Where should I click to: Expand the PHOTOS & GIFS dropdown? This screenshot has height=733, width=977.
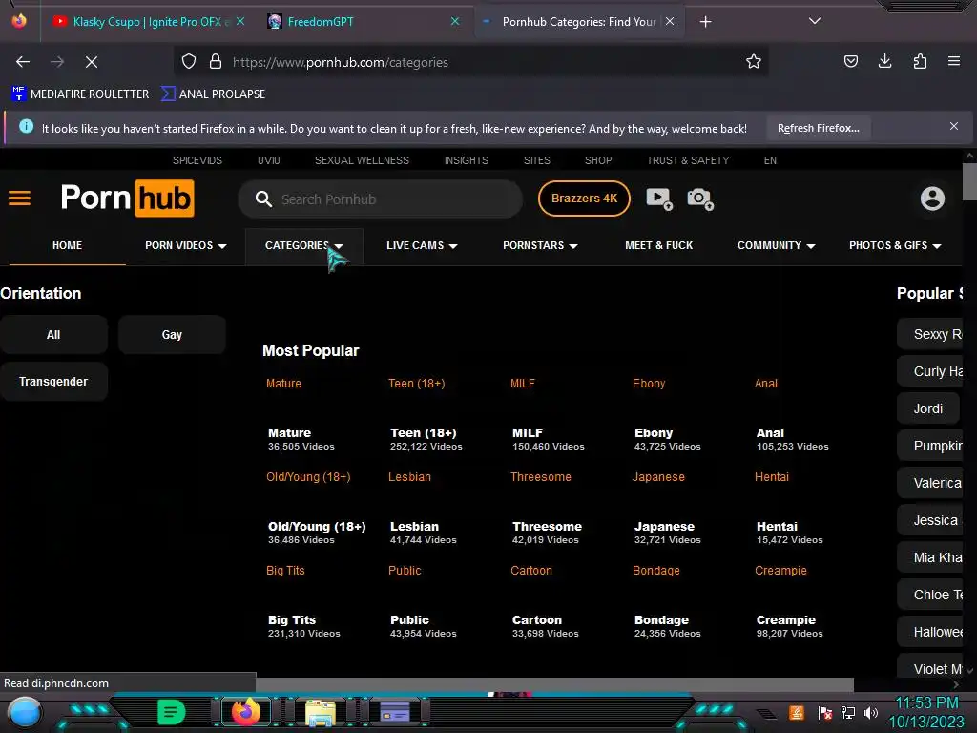coord(895,245)
